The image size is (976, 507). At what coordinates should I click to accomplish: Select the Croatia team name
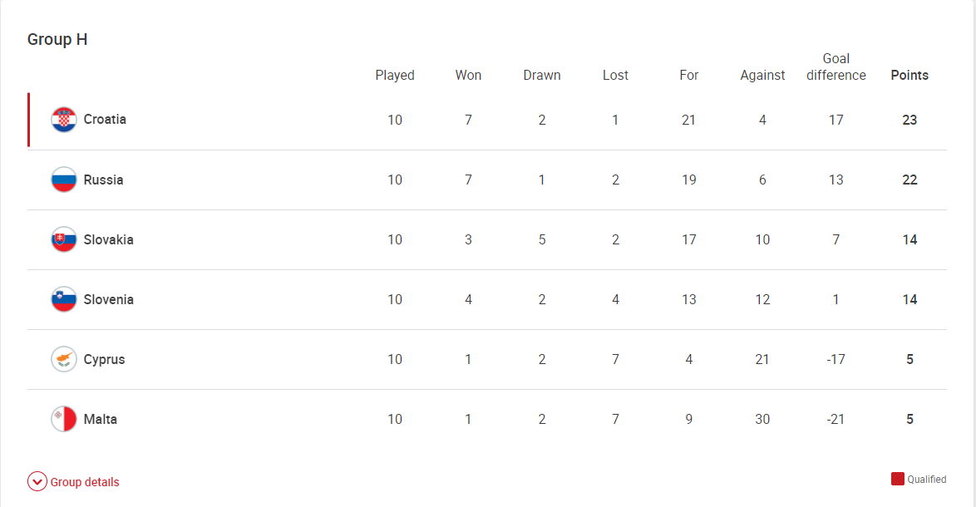pyautogui.click(x=105, y=120)
